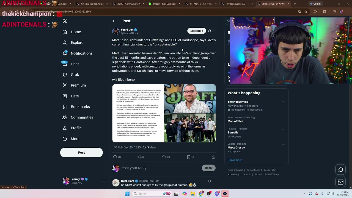Click the large Post button in sidebar
352x198 pixels.
[x=81, y=153]
